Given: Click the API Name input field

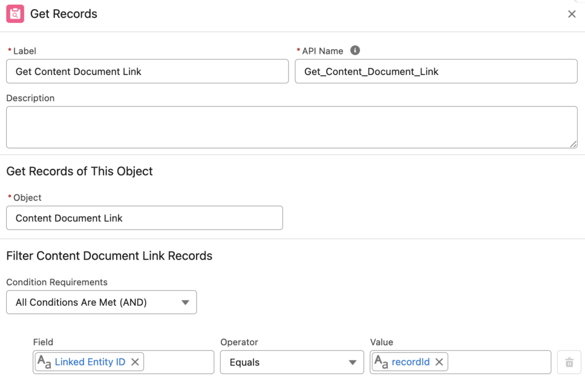Looking at the screenshot, I should coord(436,71).
